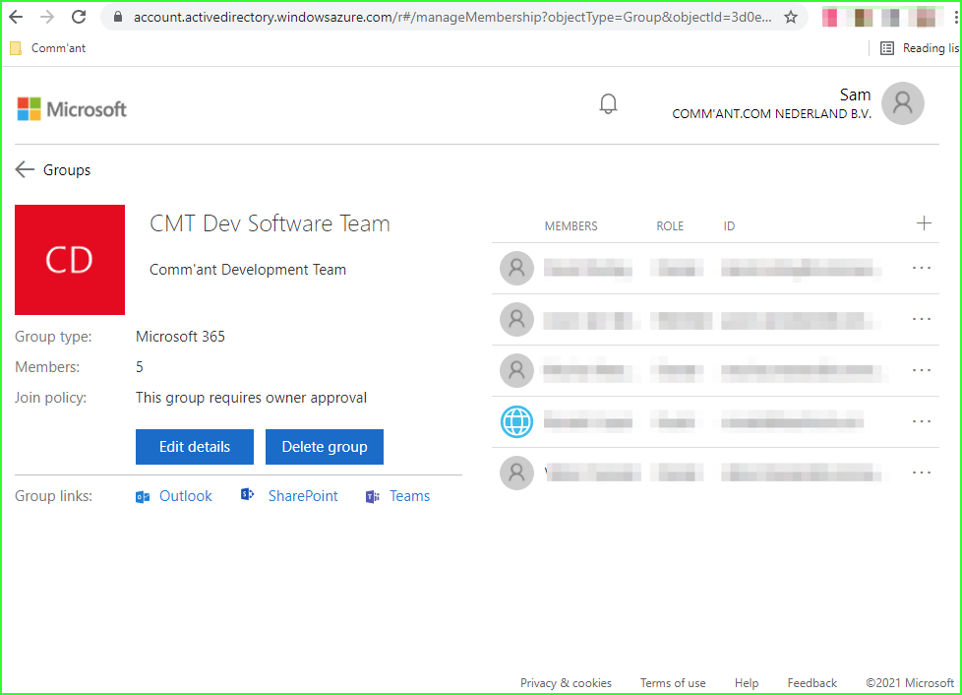Click the fifth member's avatar icon
Image resolution: width=962 pixels, height=695 pixels.
pyautogui.click(x=516, y=473)
